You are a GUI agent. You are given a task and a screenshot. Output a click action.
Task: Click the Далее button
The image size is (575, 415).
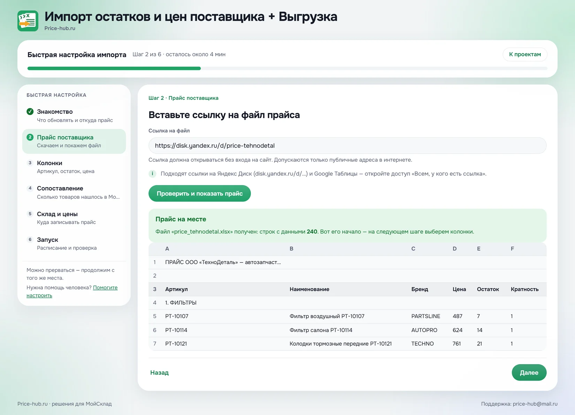coord(529,372)
